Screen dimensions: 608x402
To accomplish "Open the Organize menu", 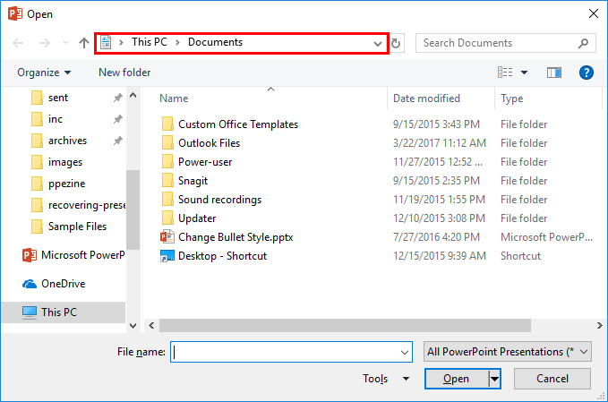I will point(44,73).
